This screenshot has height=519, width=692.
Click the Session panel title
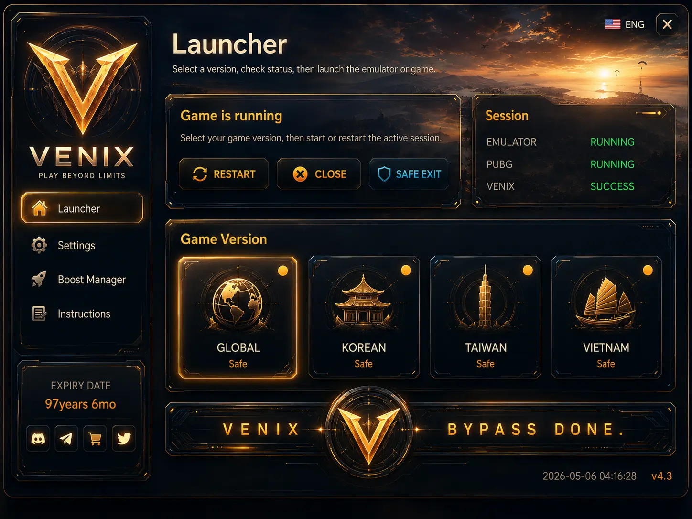(x=507, y=116)
